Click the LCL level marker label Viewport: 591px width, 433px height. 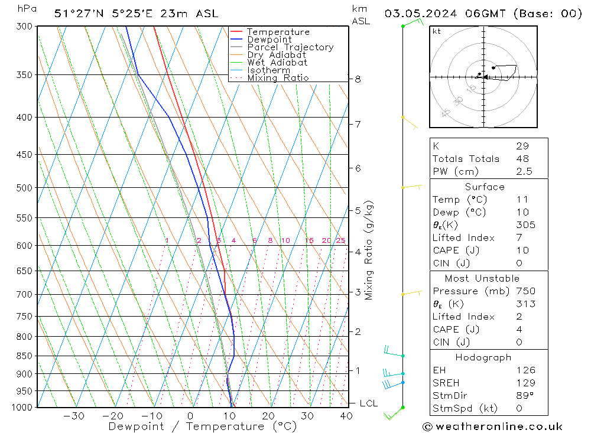[368, 403]
